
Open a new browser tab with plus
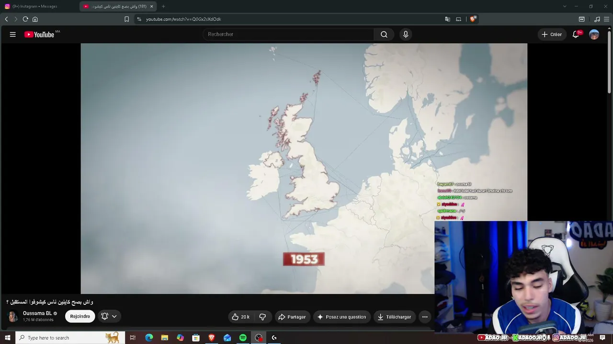[x=163, y=6]
